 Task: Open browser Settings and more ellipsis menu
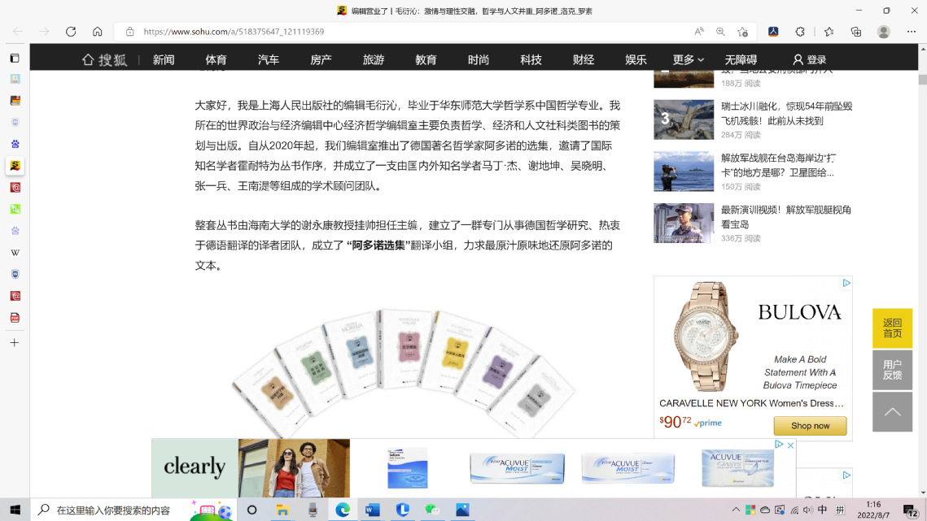tap(910, 32)
